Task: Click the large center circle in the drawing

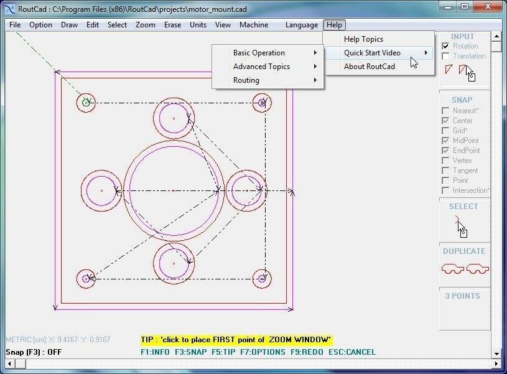Action: click(174, 191)
